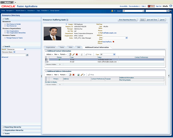The image size is (173, 138).
Task: Click notifications bell icon in top bar
Action: click(x=112, y=11)
